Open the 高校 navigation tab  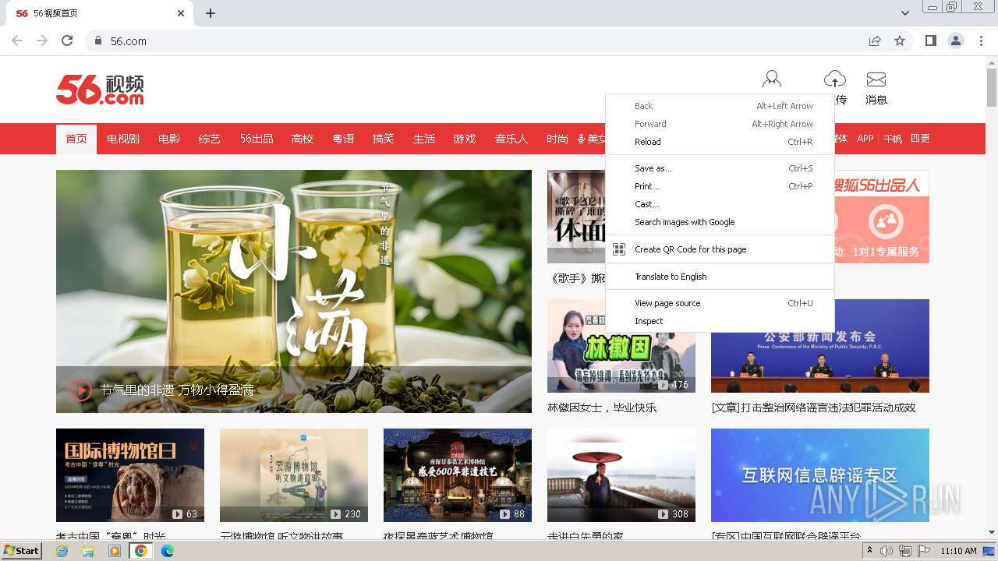click(303, 139)
